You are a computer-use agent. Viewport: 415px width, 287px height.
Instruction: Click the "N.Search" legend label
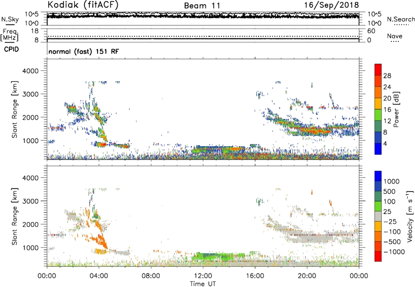pyautogui.click(x=400, y=19)
